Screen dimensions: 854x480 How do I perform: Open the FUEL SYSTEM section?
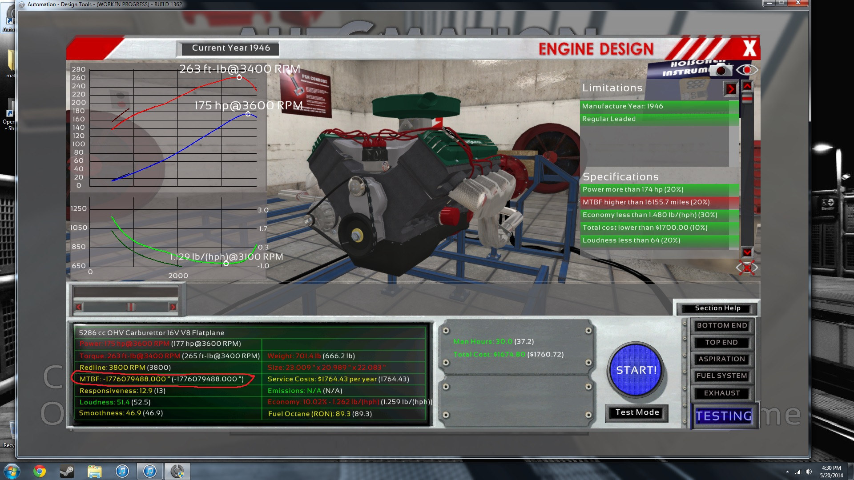(x=721, y=376)
